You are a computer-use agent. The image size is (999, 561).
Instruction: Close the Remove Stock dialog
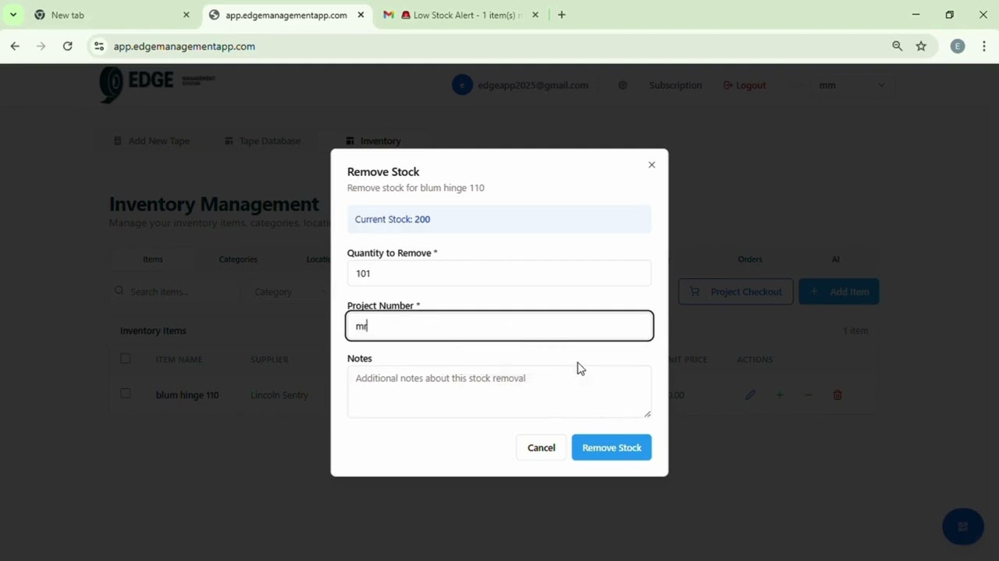tap(652, 165)
